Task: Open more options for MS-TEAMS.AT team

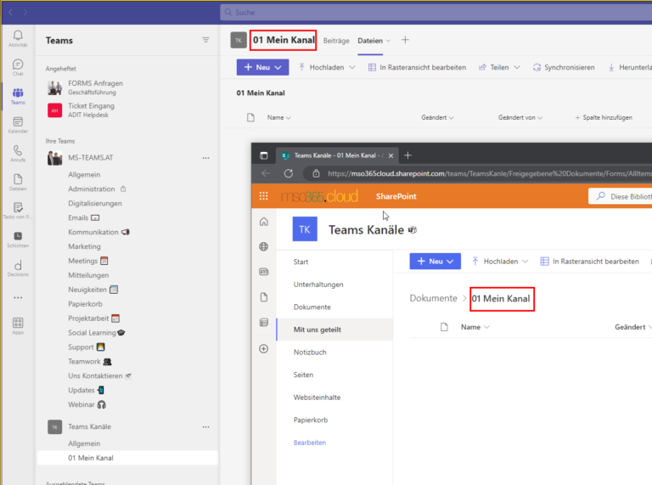Action: pos(205,158)
